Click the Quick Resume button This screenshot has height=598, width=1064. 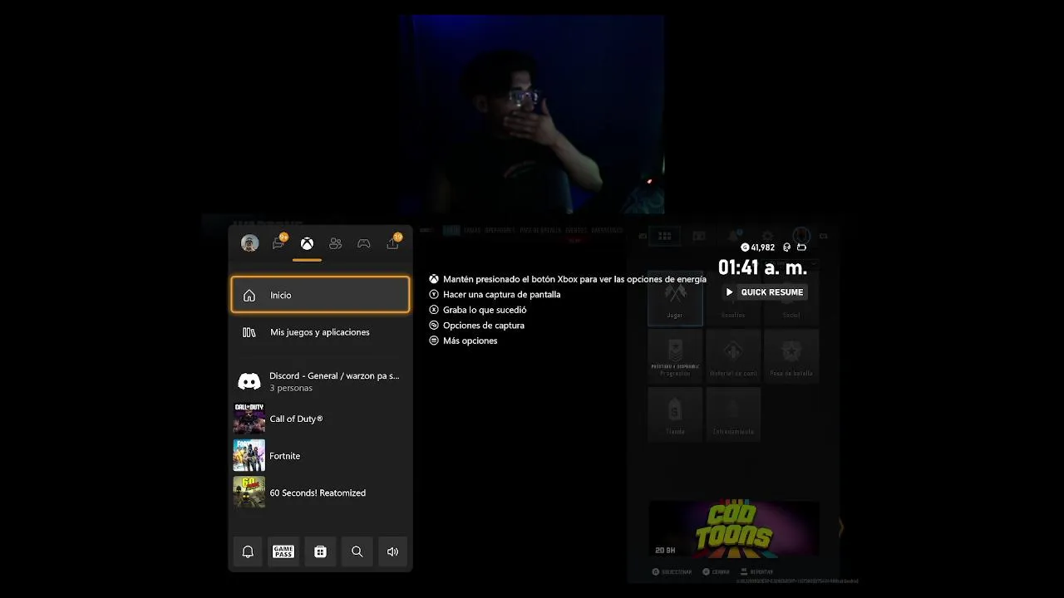point(765,292)
